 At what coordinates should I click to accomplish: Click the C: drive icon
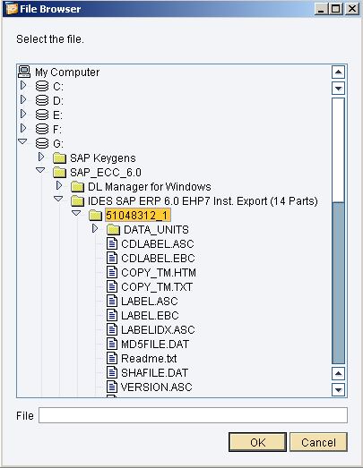point(42,86)
